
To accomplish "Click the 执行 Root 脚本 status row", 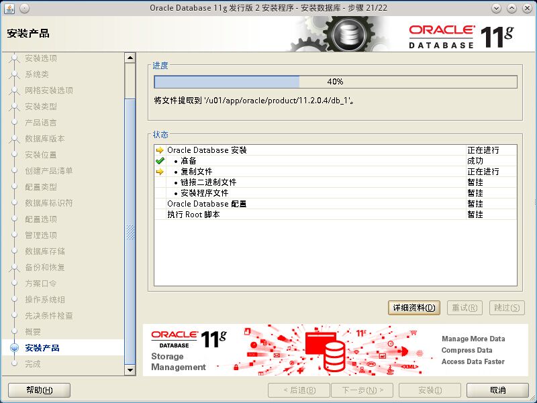I will click(x=336, y=215).
